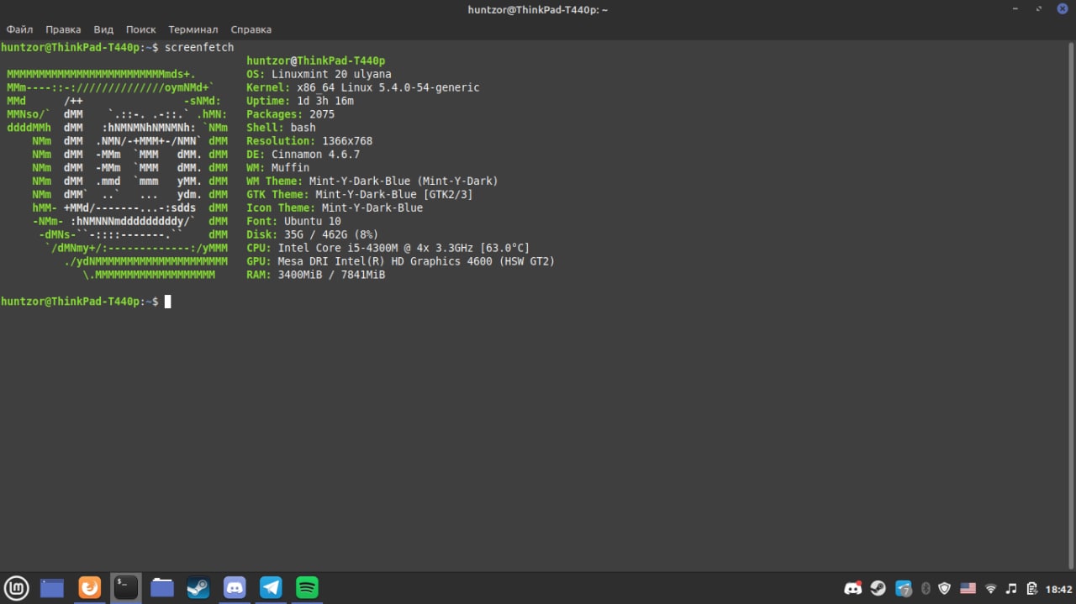The width and height of the screenshot is (1076, 604).
Task: Click the 'Icon Theme: Mint-Y-Dark-Blue' line
Action: pyautogui.click(x=335, y=208)
